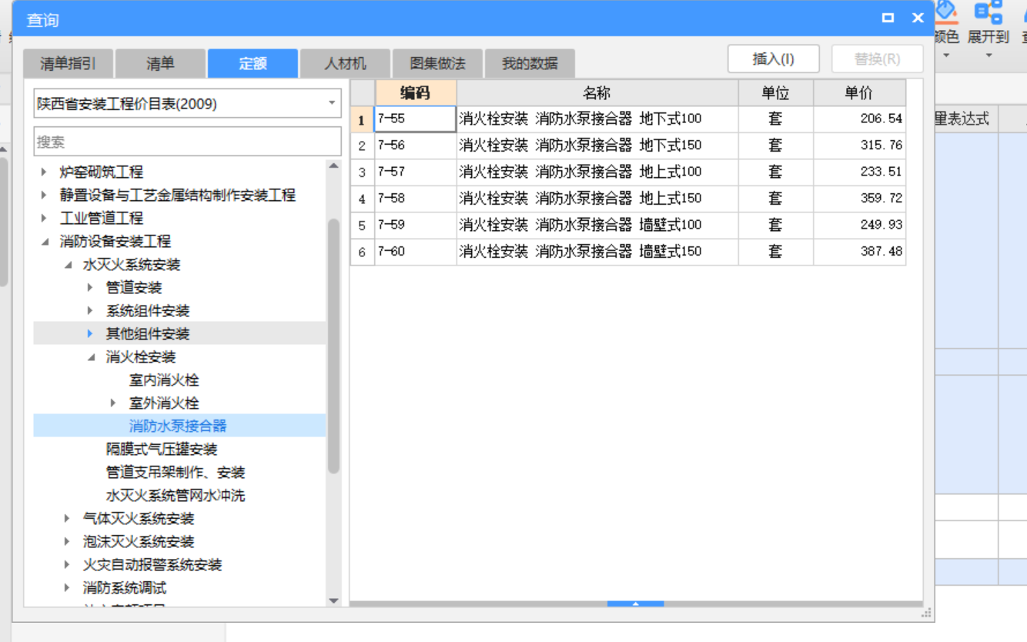Maximize the 查询 dialog window

pos(888,18)
